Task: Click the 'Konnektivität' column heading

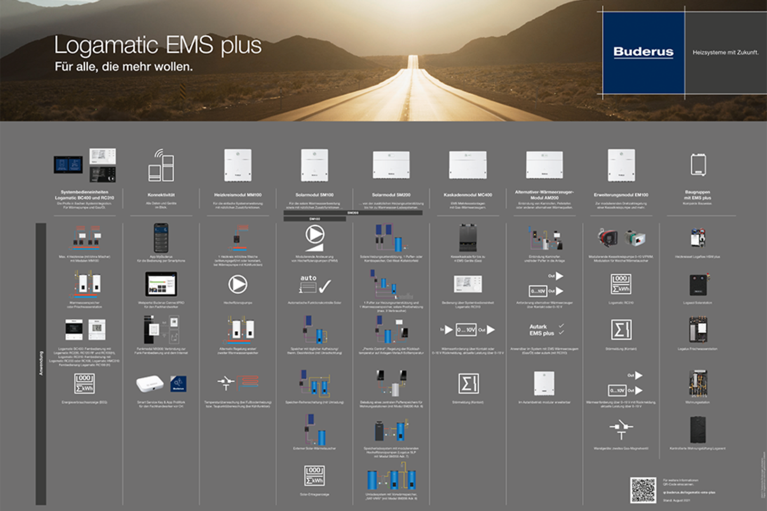Action: tap(161, 195)
